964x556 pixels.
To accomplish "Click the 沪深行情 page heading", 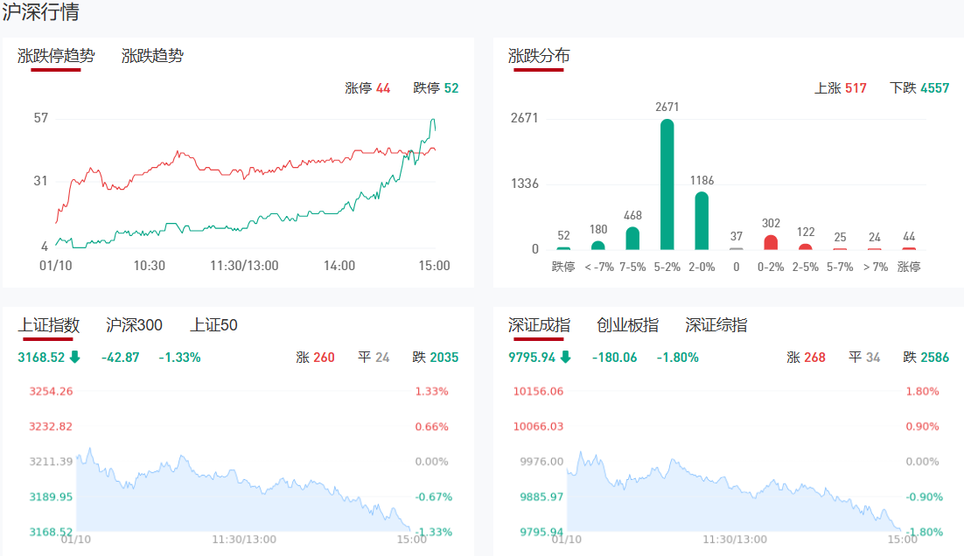I will click(40, 13).
